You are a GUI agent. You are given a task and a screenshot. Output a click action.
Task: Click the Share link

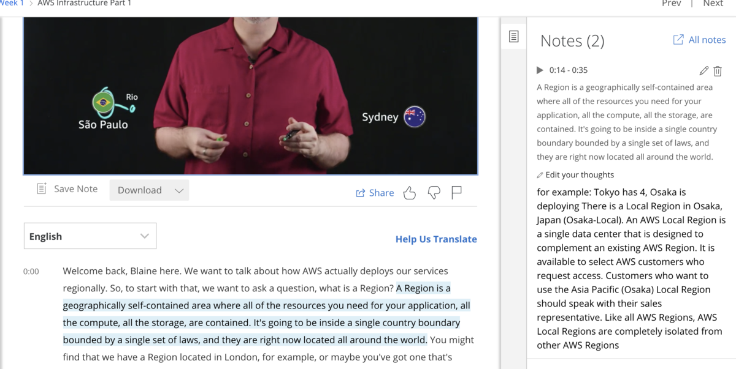tap(375, 193)
